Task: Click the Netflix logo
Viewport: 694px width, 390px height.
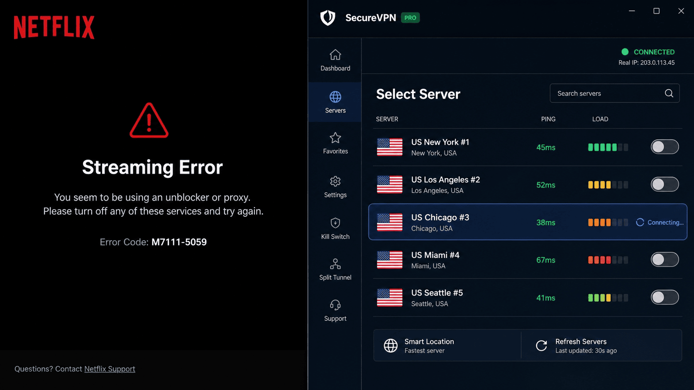Action: click(54, 27)
